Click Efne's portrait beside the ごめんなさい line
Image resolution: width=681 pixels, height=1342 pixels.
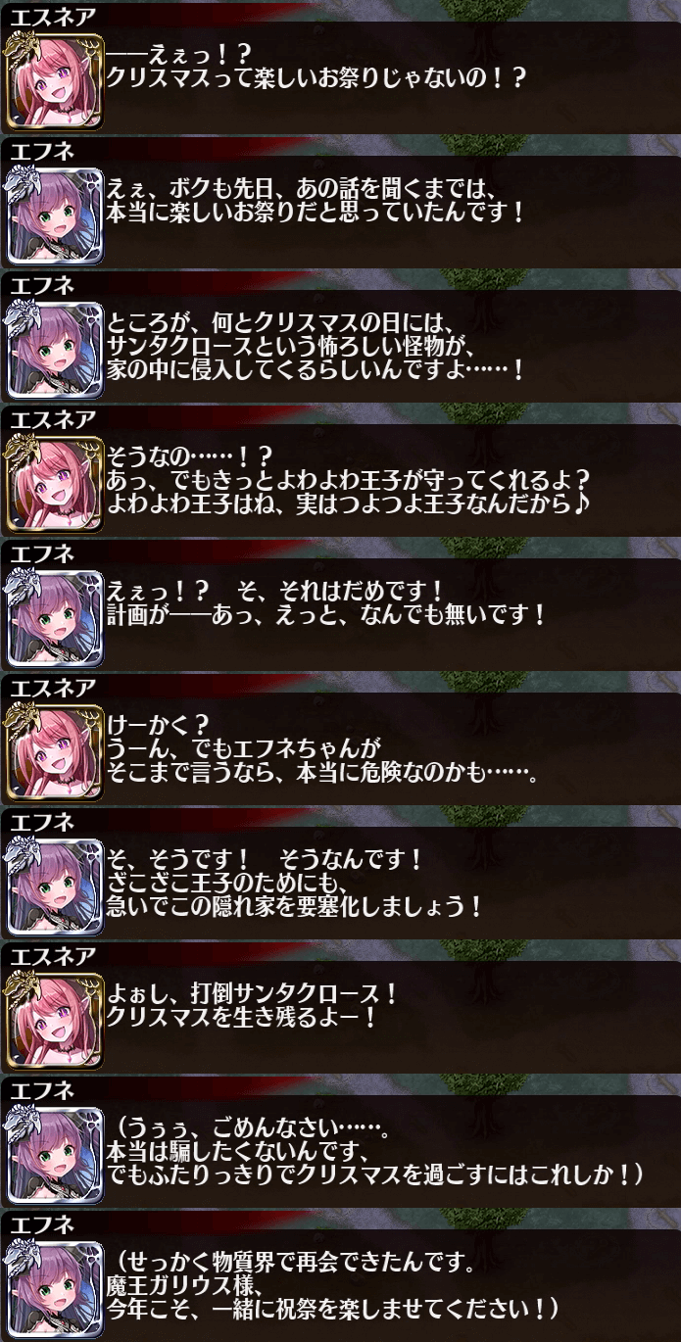(x=55, y=1154)
